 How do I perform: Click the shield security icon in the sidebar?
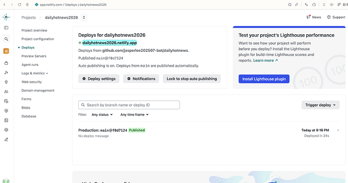[x=6, y=111]
